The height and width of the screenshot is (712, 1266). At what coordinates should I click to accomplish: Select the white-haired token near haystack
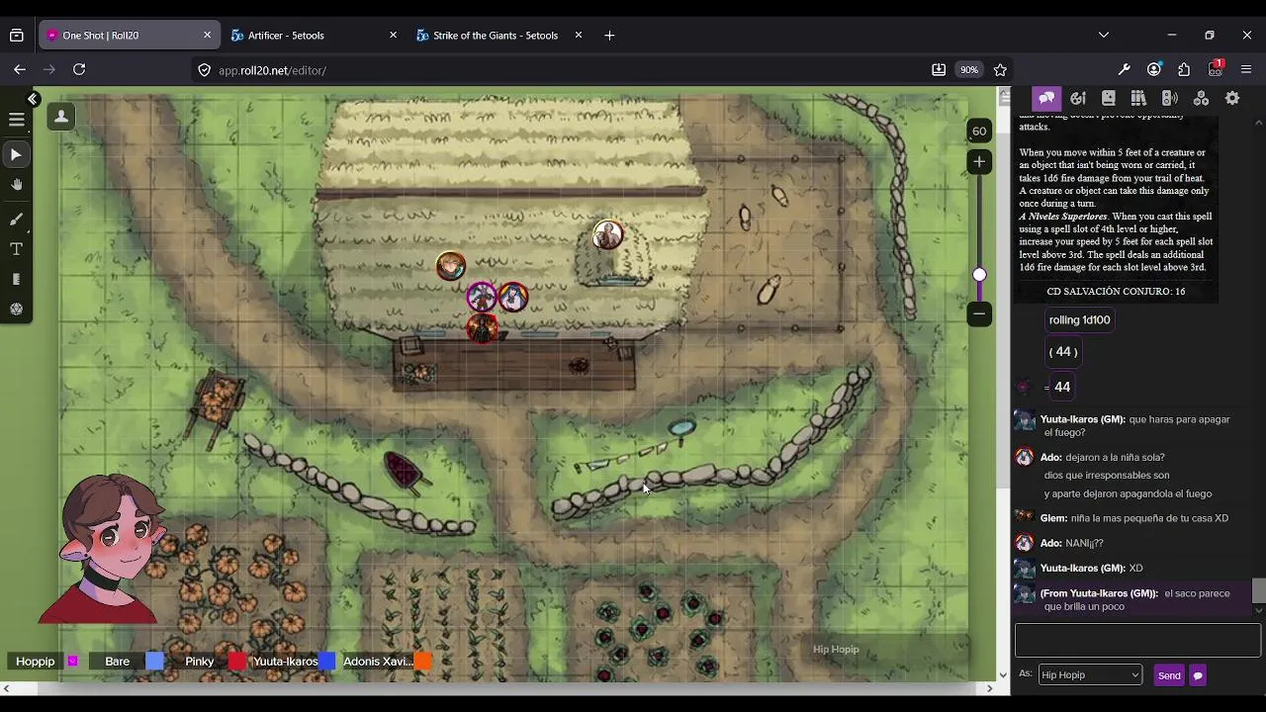[x=608, y=235]
